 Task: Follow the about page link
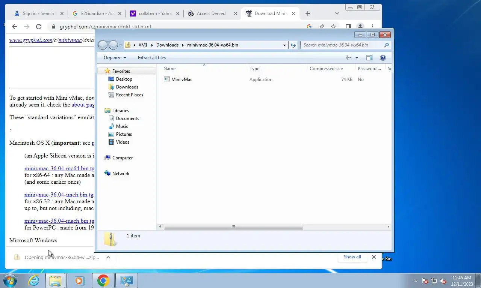[83, 105]
